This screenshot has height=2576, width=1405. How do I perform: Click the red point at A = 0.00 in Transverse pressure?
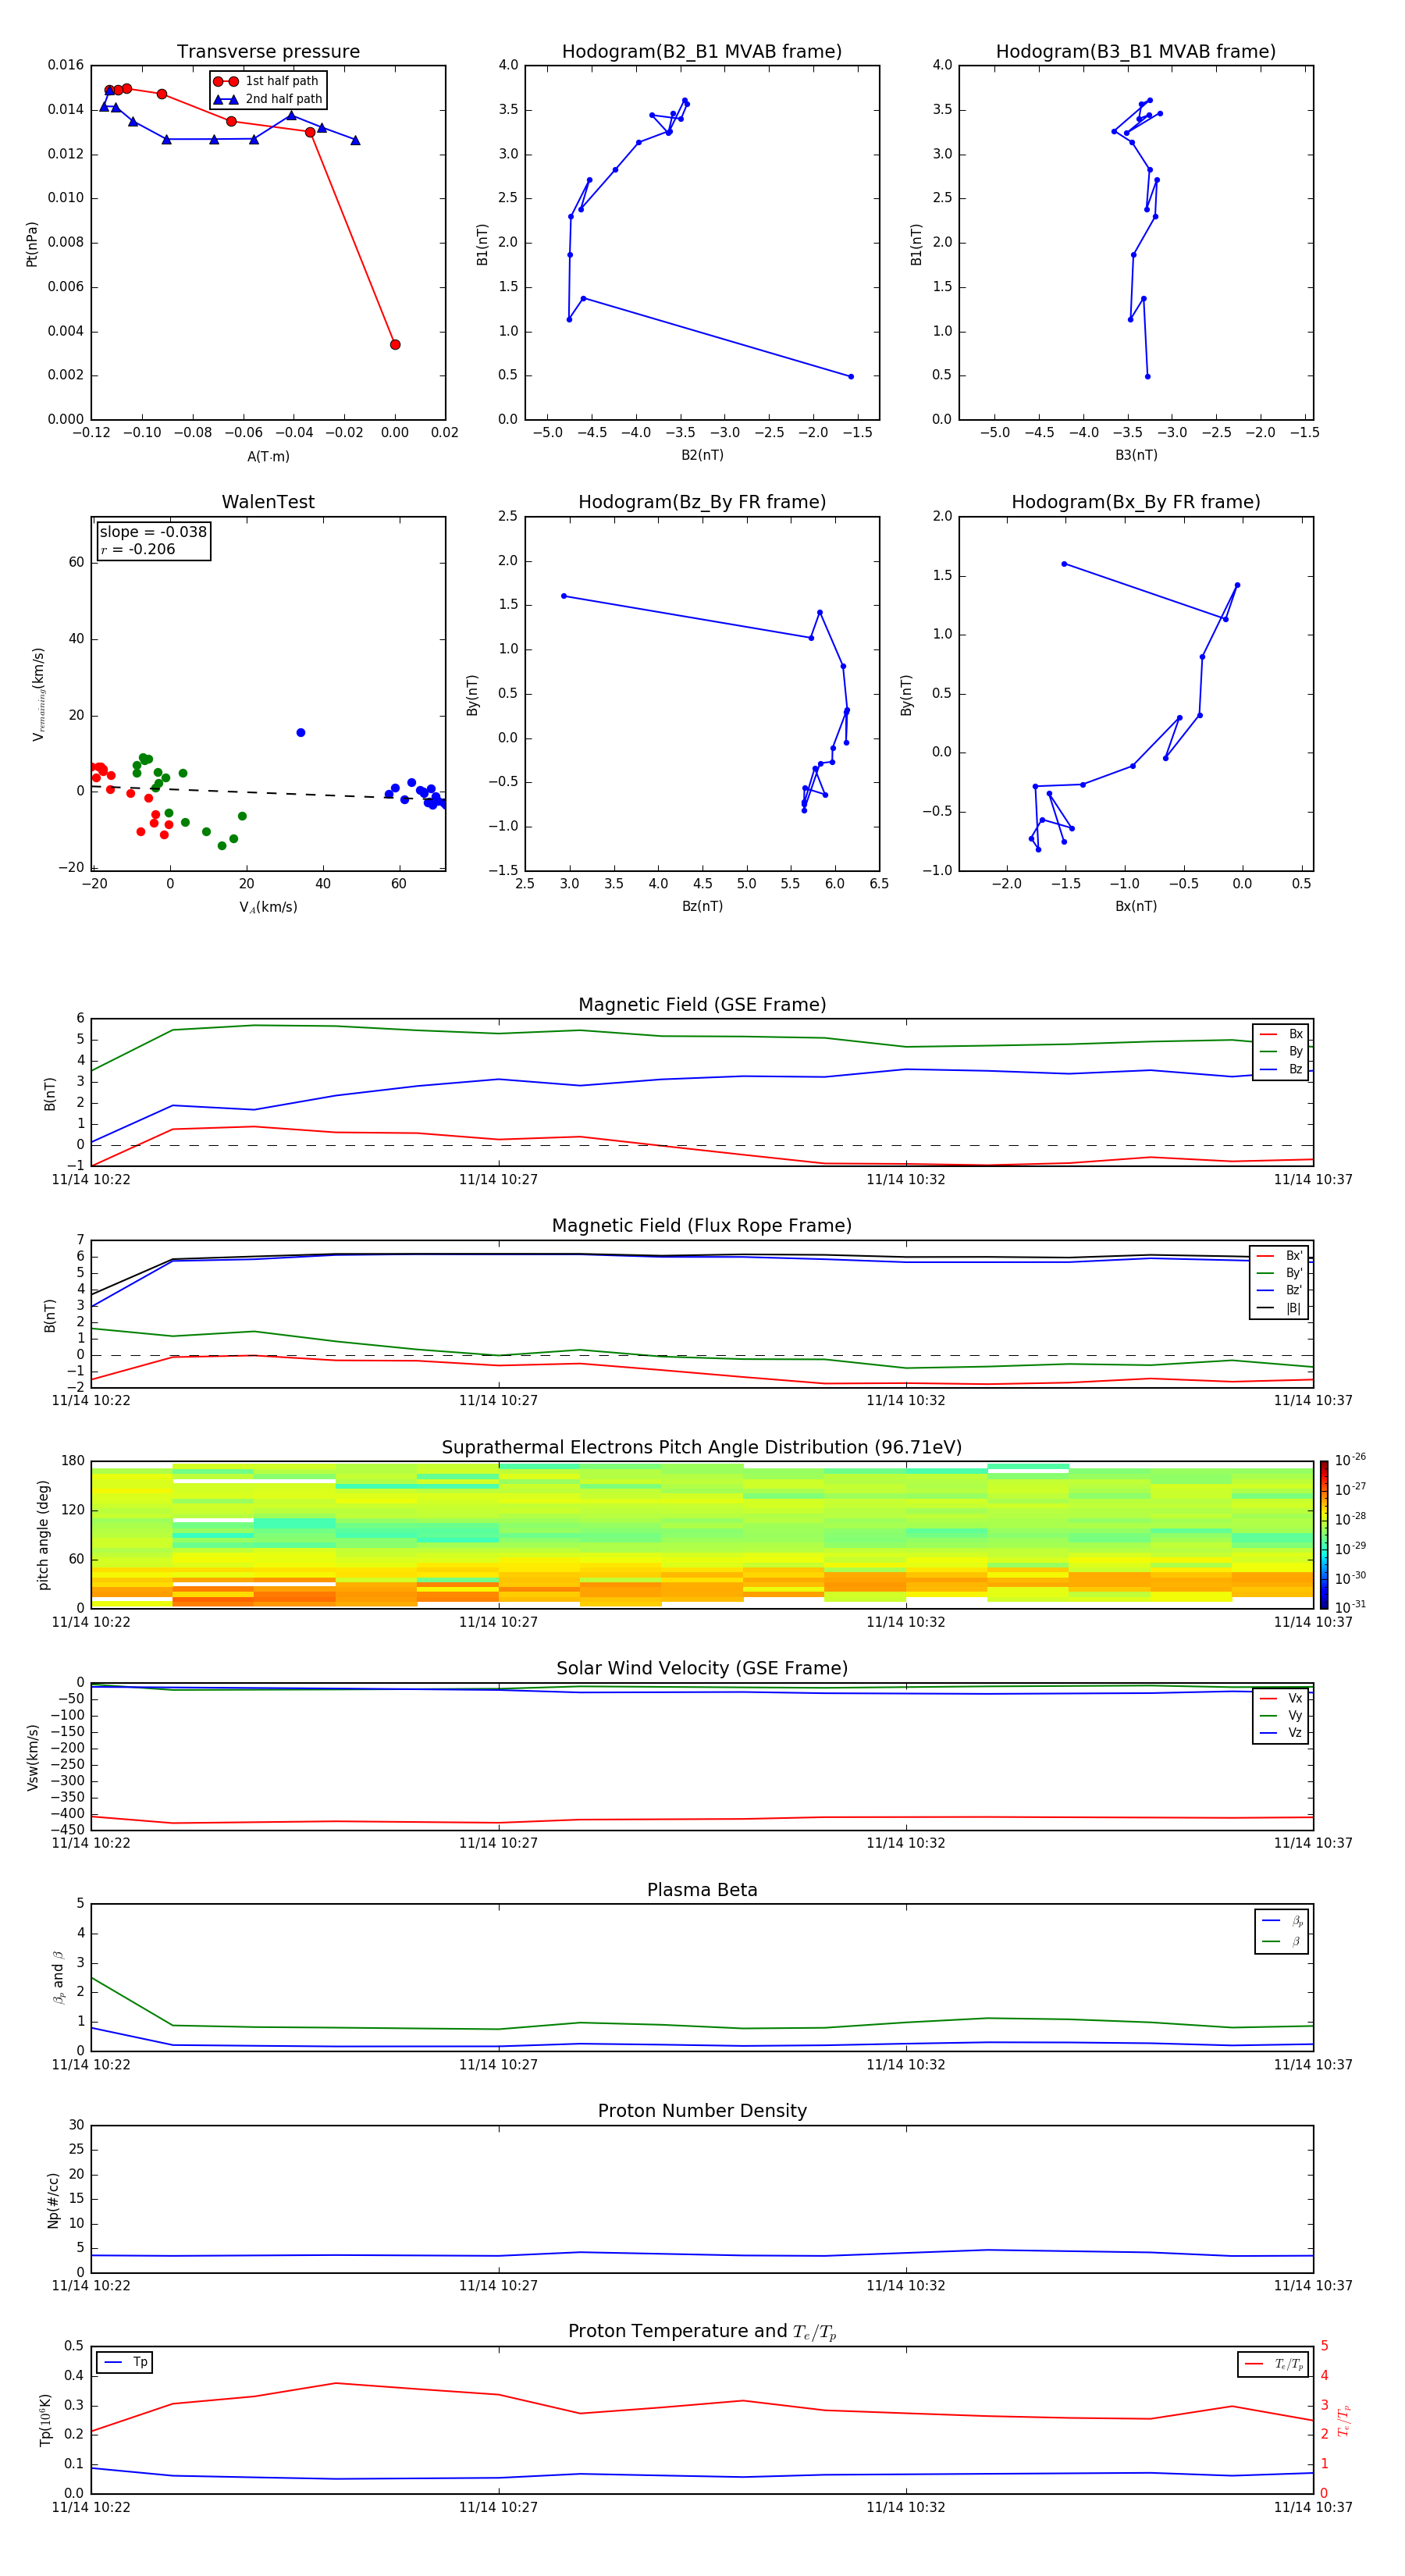[x=395, y=344]
